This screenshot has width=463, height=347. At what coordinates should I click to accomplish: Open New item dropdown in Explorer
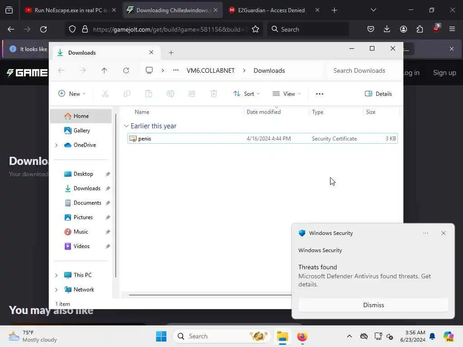point(72,94)
